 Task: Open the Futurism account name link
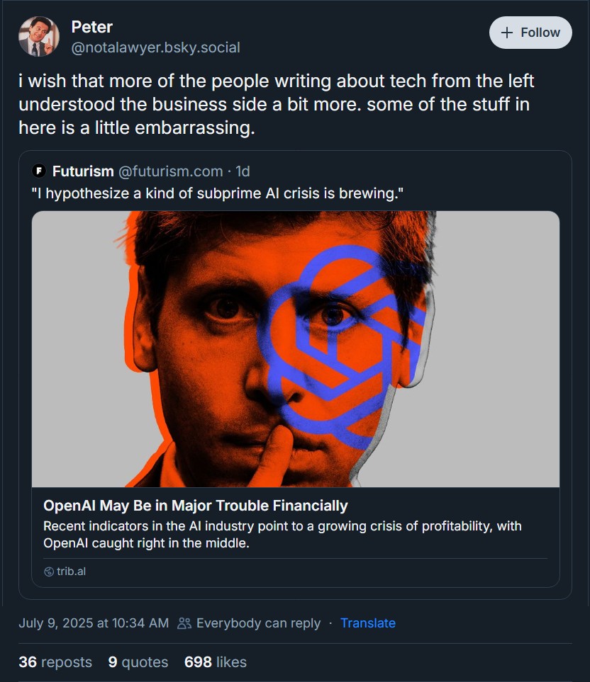tap(83, 171)
